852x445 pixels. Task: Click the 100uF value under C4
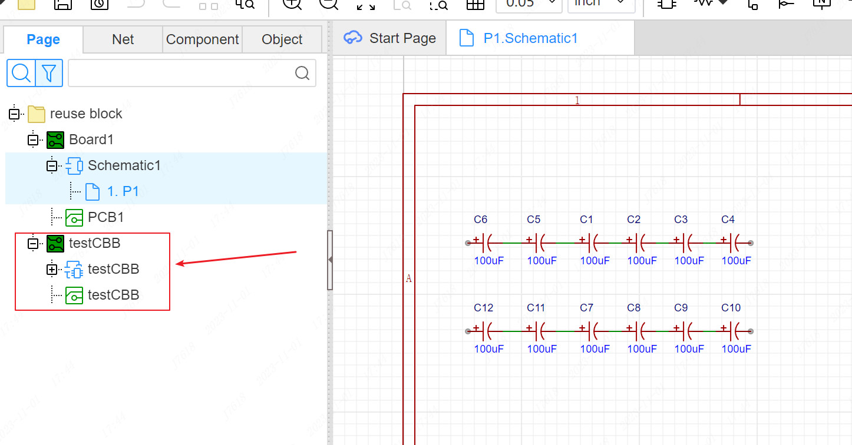click(737, 261)
